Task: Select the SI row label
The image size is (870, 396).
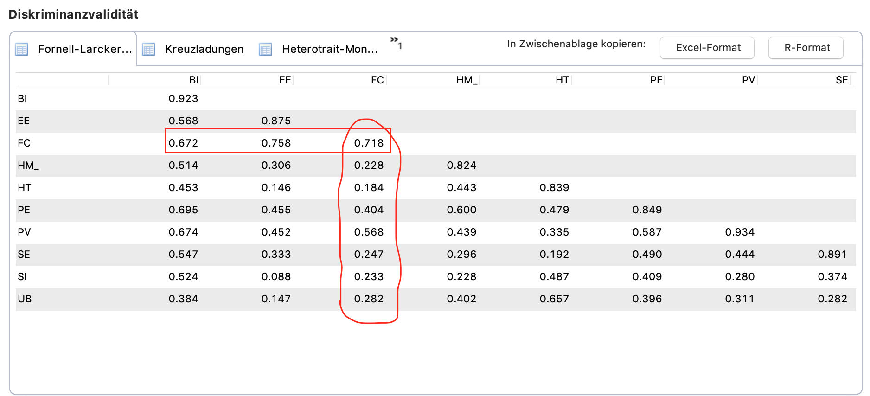Action: tap(22, 277)
